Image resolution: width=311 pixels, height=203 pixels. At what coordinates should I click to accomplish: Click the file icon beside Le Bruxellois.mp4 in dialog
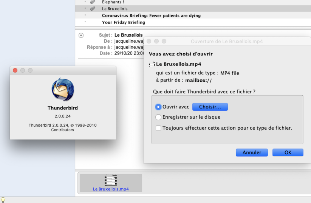point(152,64)
